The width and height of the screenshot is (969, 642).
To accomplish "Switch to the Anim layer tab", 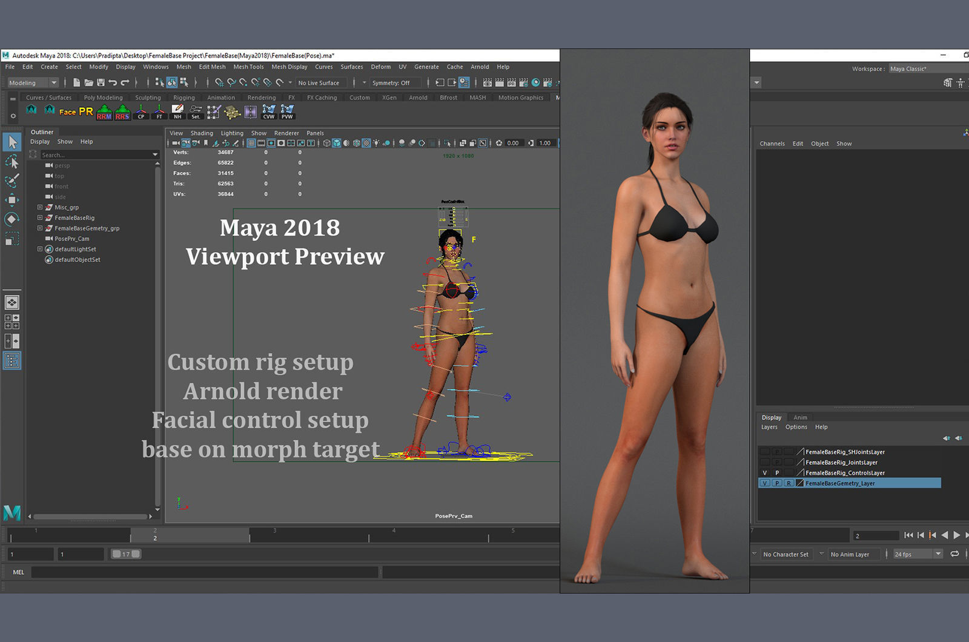I will [800, 417].
